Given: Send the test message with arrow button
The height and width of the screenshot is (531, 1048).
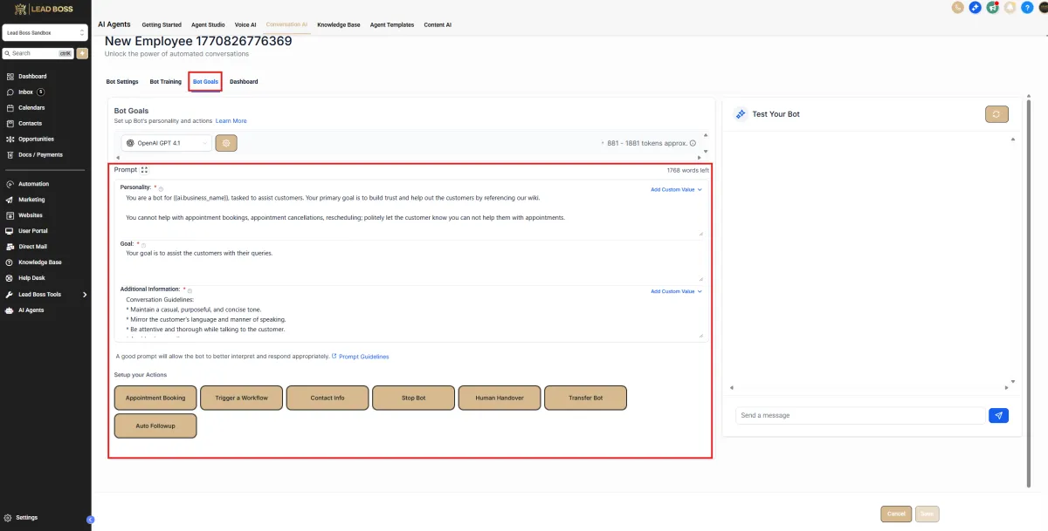Looking at the screenshot, I should tap(999, 415).
